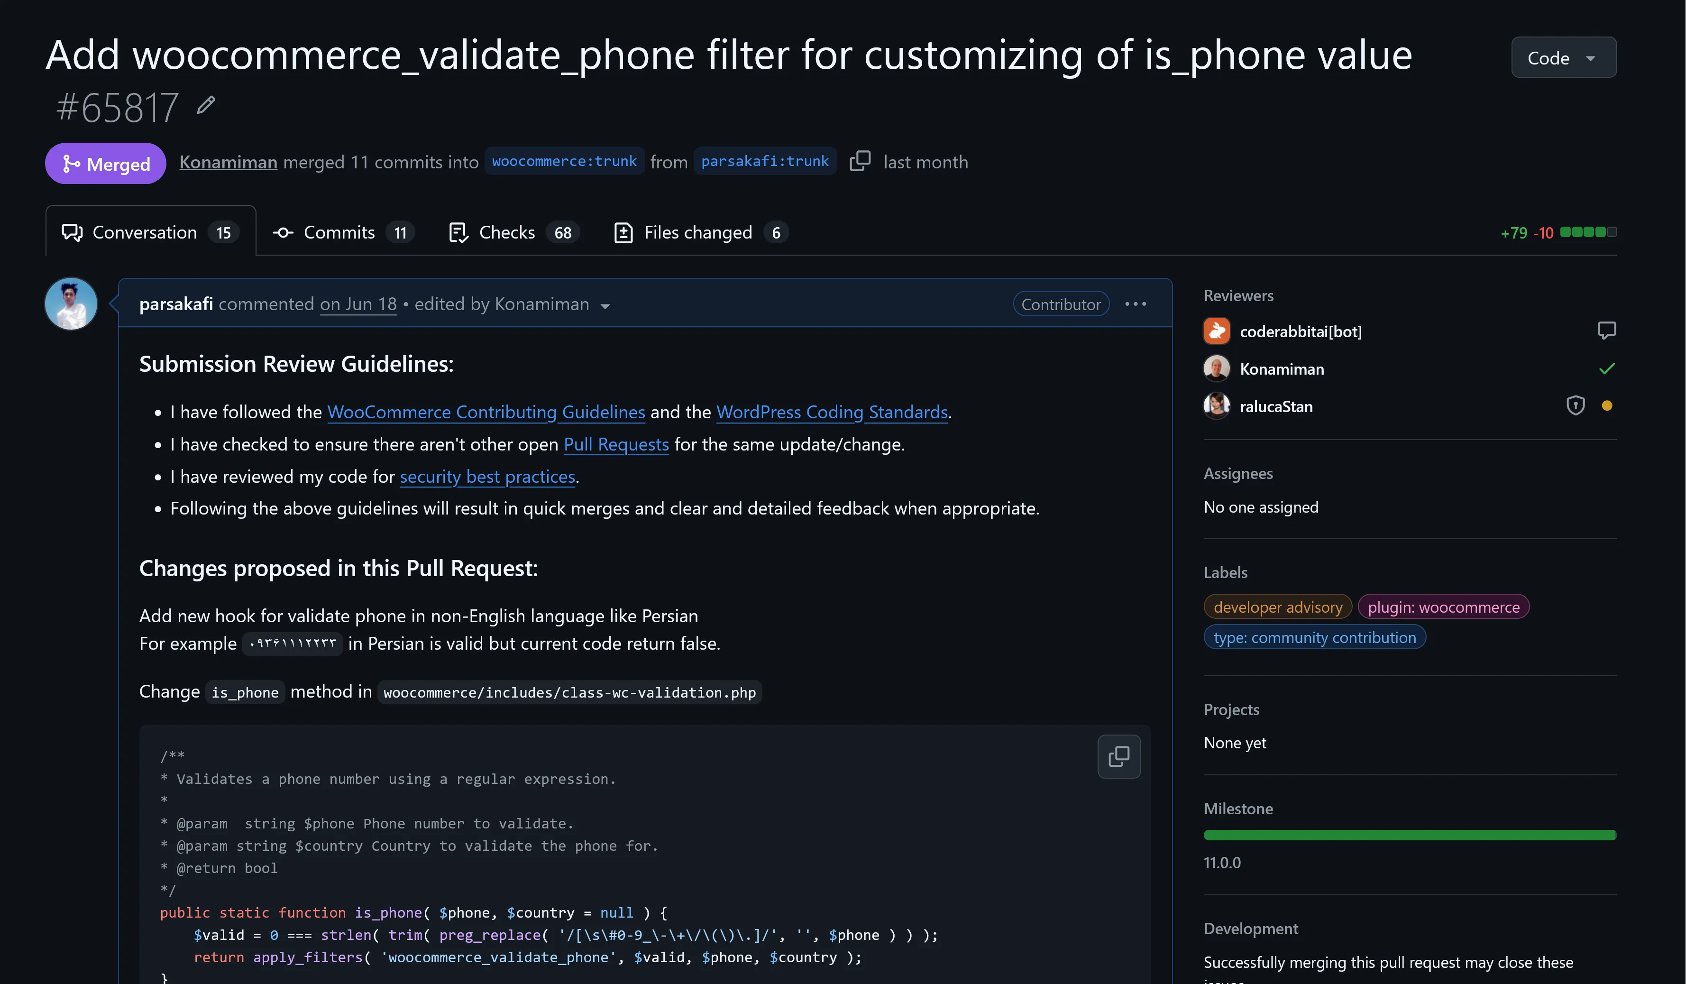Viewport: 1686px width, 984px height.
Task: Click the Contributor badge
Action: click(1061, 304)
